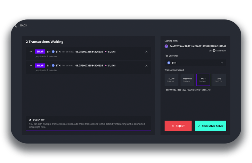
Task: Click the 'Transaction Speed' label
Action: (174, 70)
